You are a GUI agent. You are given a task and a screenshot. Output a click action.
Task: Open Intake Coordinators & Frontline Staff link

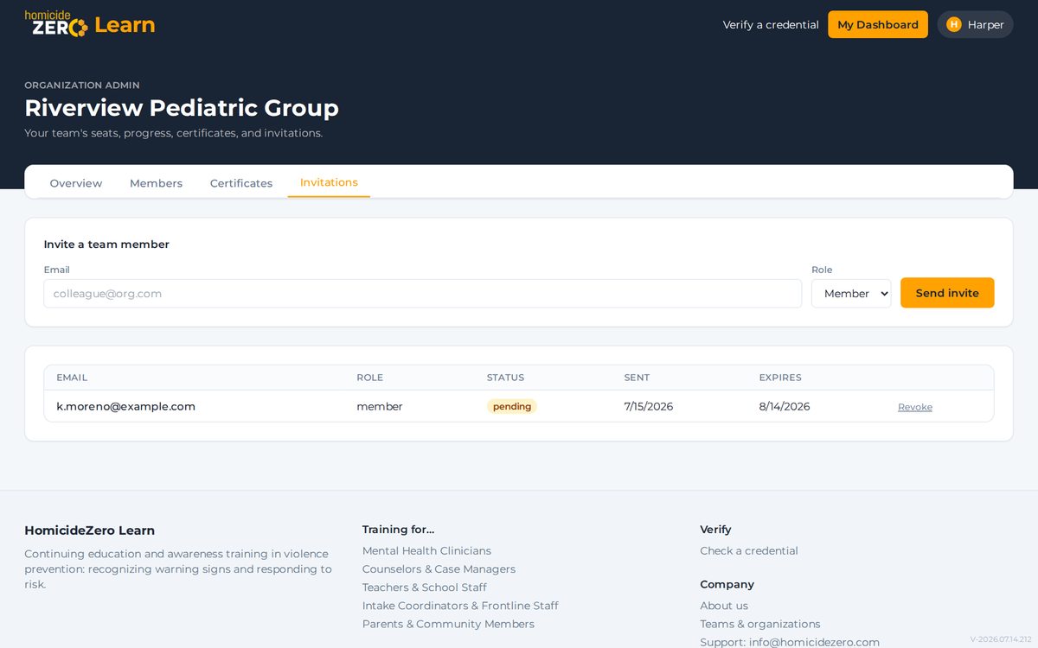tap(460, 605)
